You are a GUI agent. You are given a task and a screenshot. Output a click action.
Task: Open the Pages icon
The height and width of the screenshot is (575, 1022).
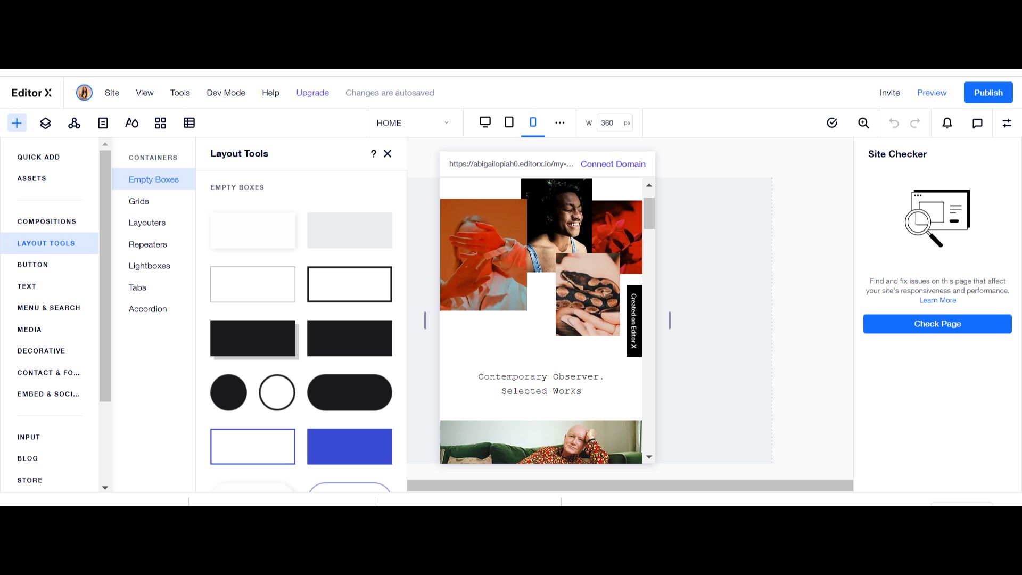click(103, 123)
